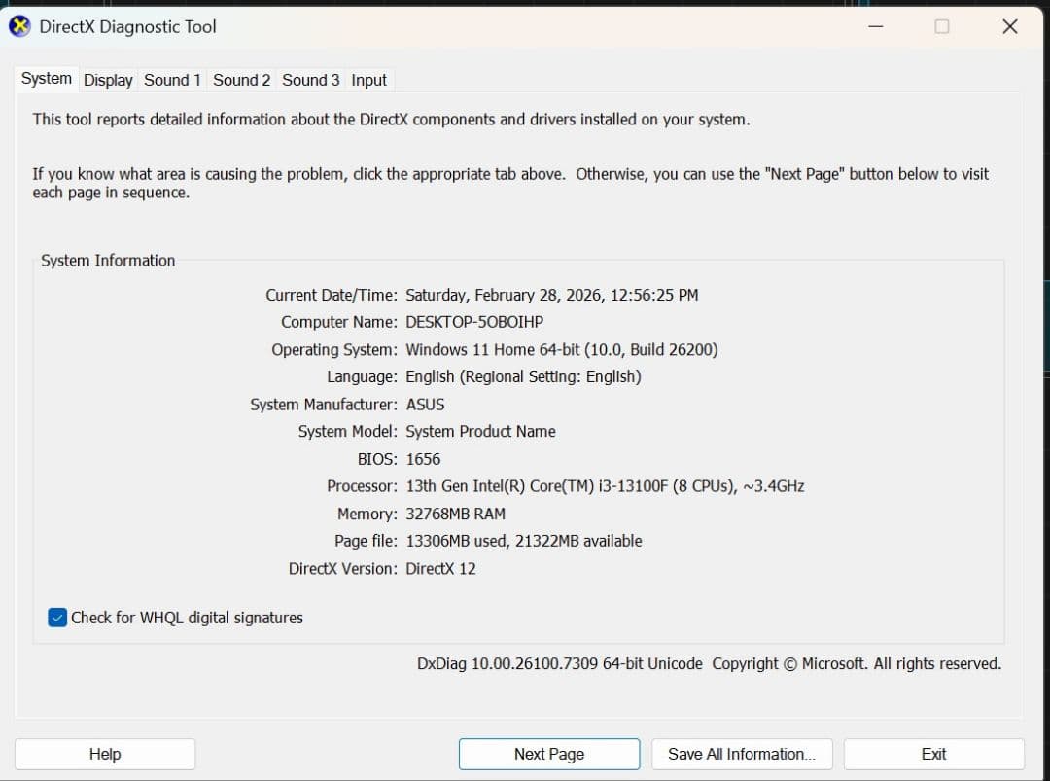Close the DirectX Diagnostic Tool window
This screenshot has width=1050, height=781.
coord(1010,27)
